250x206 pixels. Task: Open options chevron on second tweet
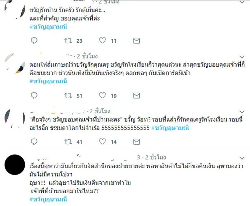coord(242,57)
